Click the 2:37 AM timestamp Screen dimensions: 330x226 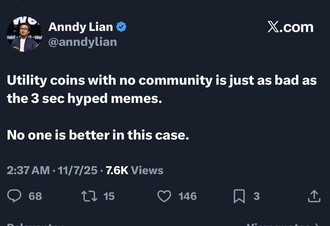pos(28,170)
